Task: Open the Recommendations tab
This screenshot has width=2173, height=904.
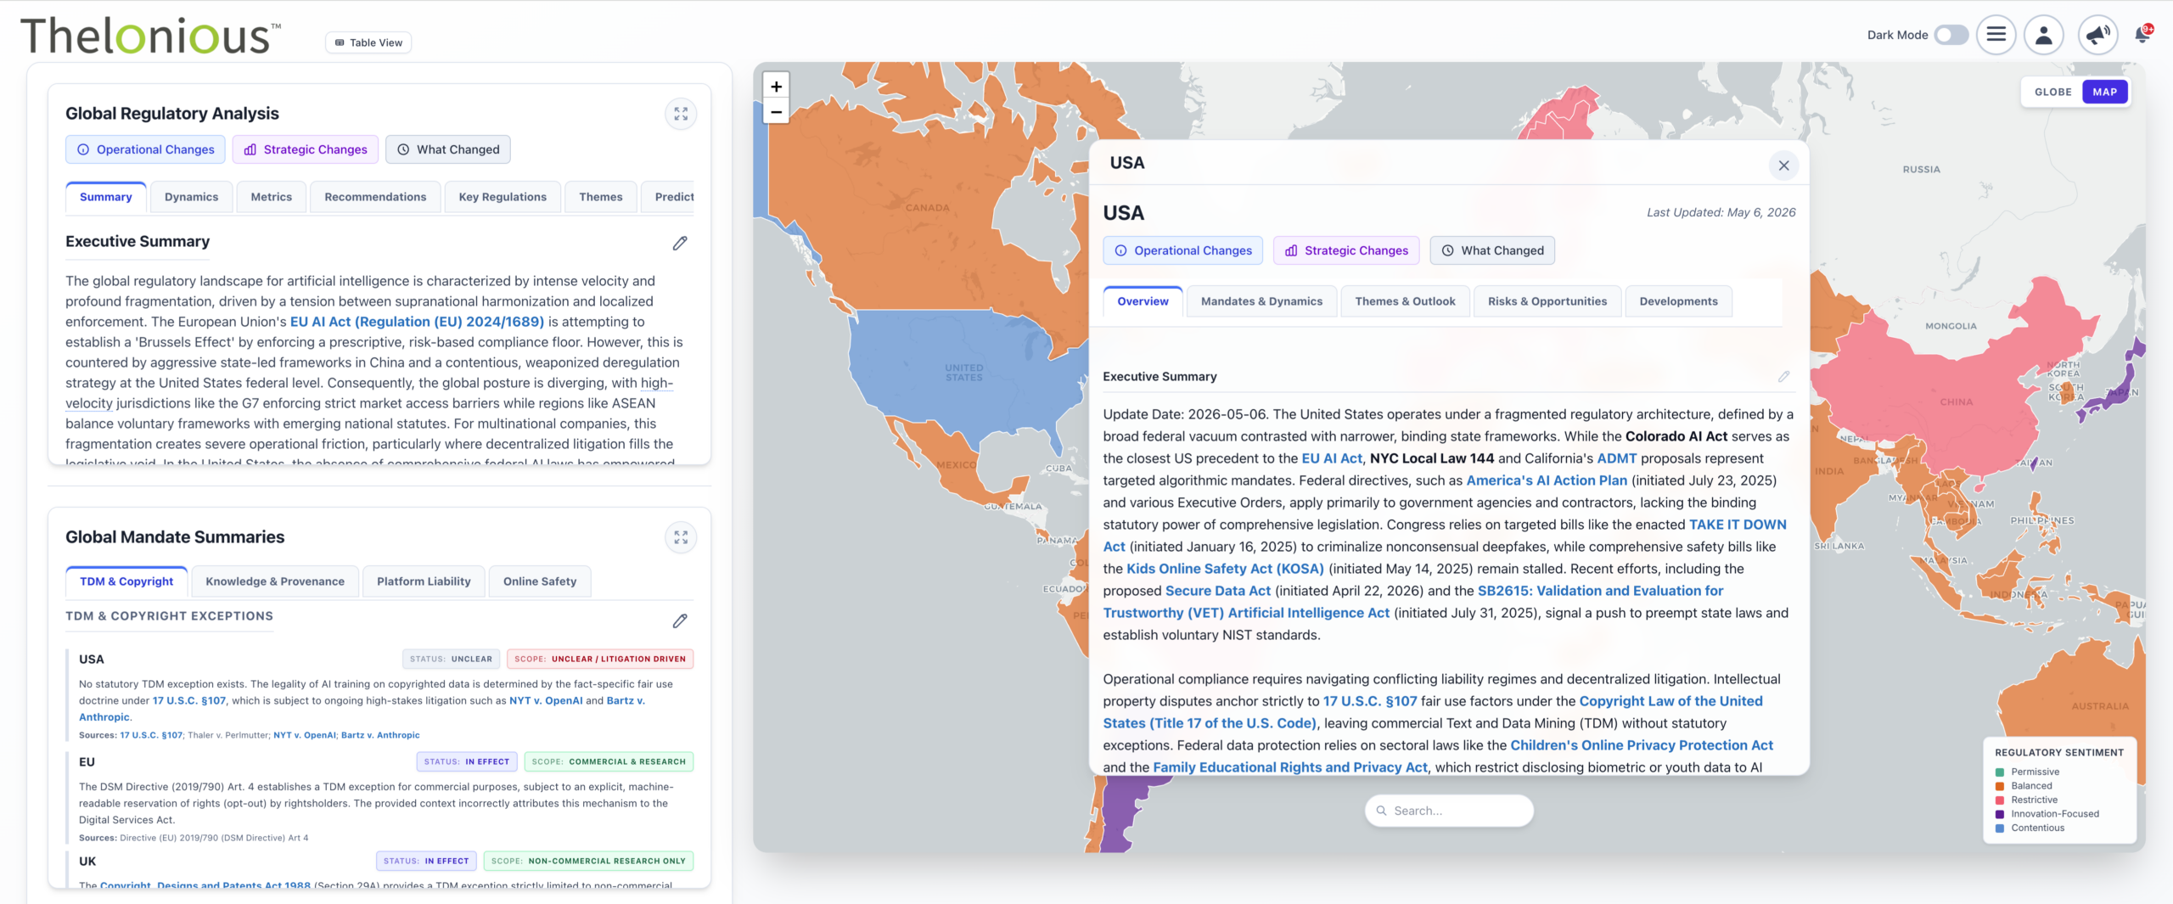Action: (x=375, y=197)
